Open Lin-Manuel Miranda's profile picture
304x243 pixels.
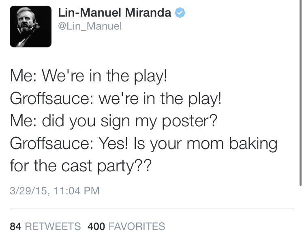[31, 26]
